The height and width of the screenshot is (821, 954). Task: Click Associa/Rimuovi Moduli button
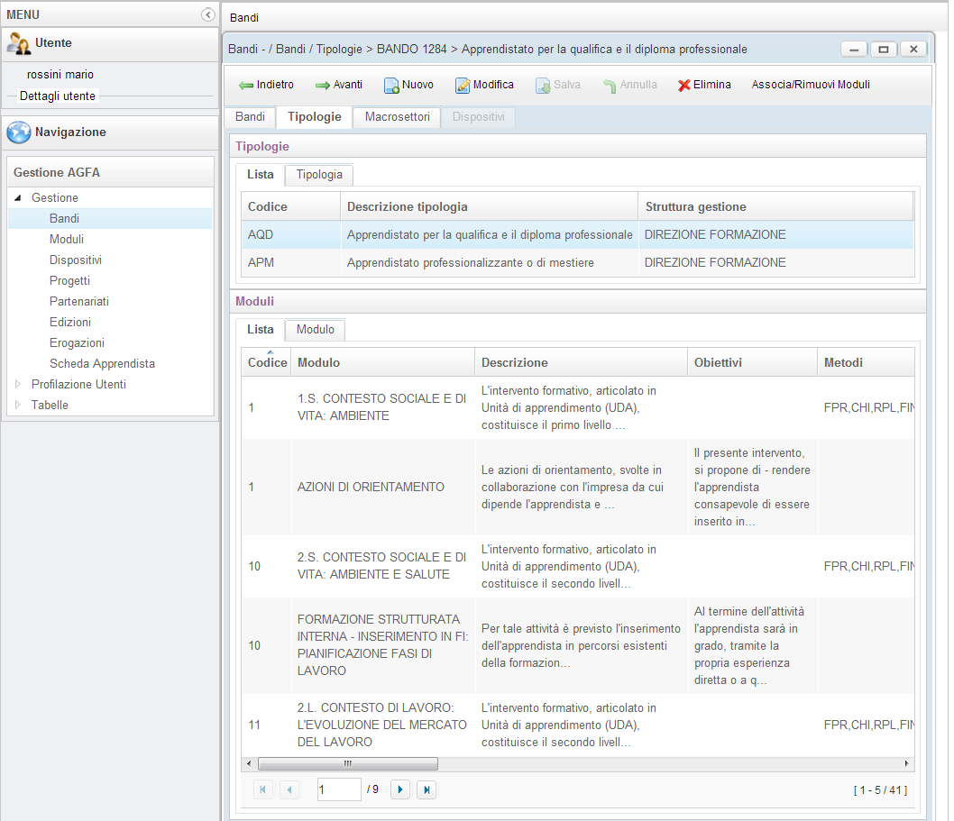click(810, 85)
